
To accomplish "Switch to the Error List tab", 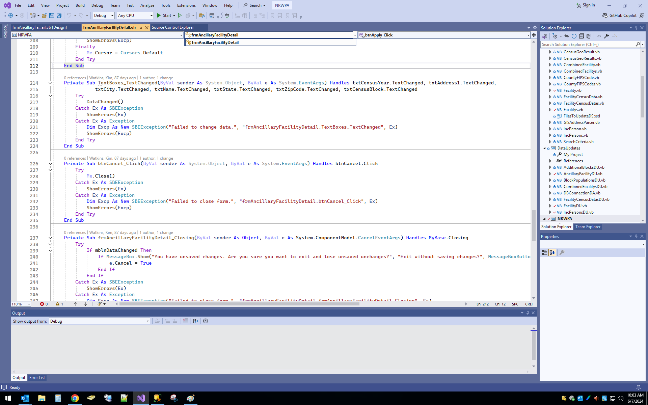I will (37, 378).
